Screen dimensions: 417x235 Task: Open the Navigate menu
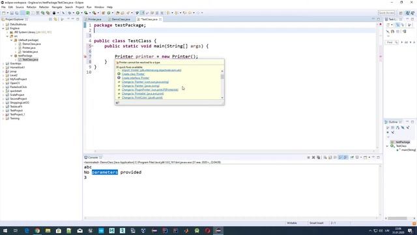[57, 7]
